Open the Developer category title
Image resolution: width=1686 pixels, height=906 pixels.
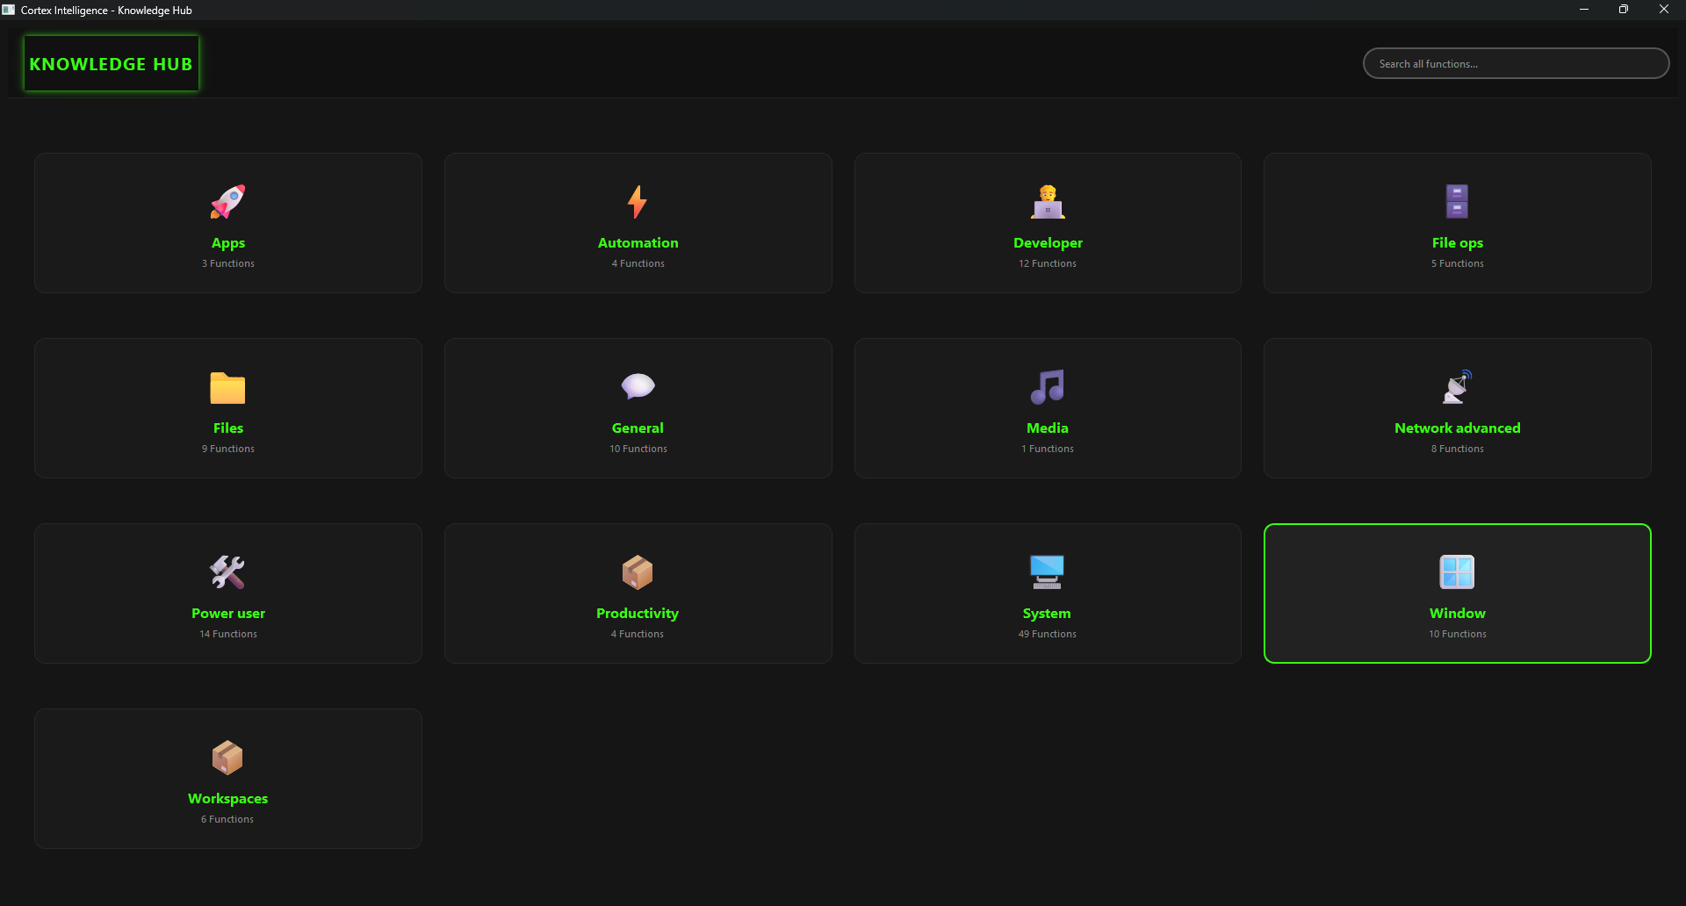(x=1048, y=243)
